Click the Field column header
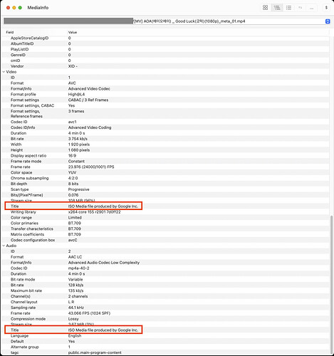This screenshot has width=334, height=356. click(x=10, y=32)
